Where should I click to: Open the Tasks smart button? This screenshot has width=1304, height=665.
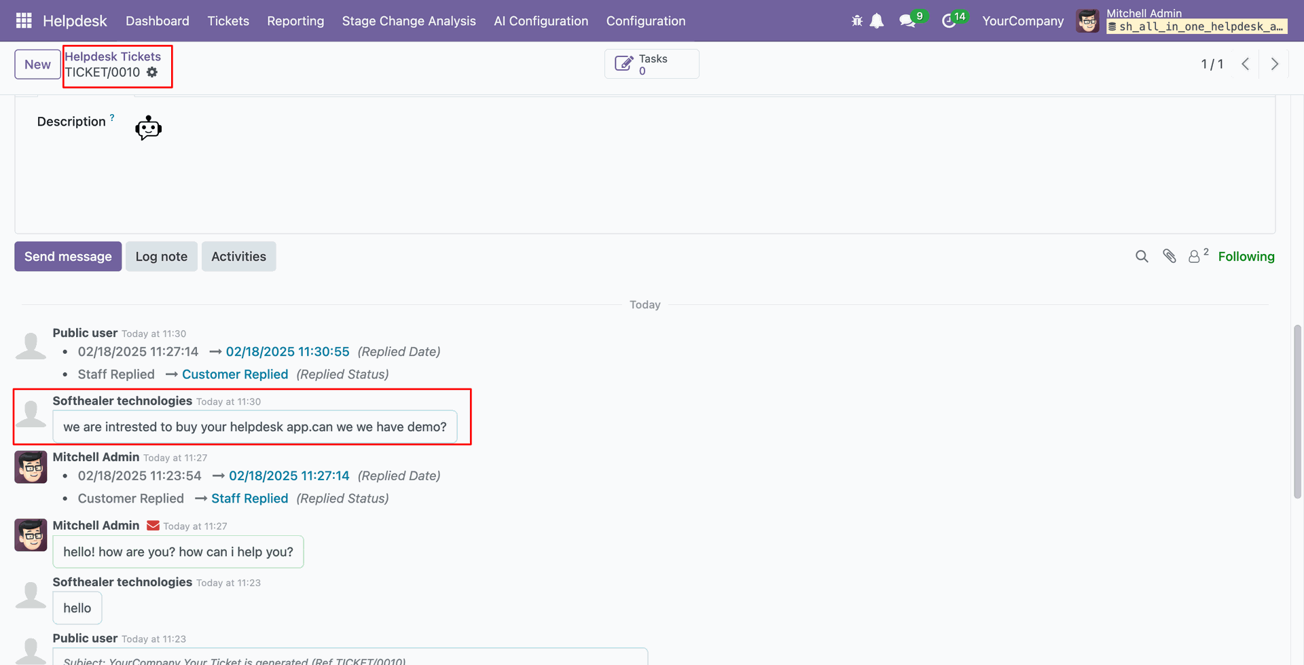(651, 64)
